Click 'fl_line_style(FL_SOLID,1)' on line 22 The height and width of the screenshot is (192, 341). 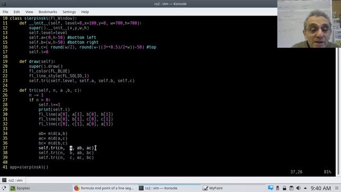pyautogui.click(x=59, y=76)
